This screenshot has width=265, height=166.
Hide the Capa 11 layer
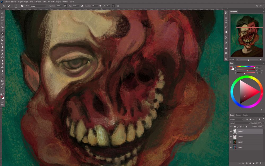coord(231,147)
